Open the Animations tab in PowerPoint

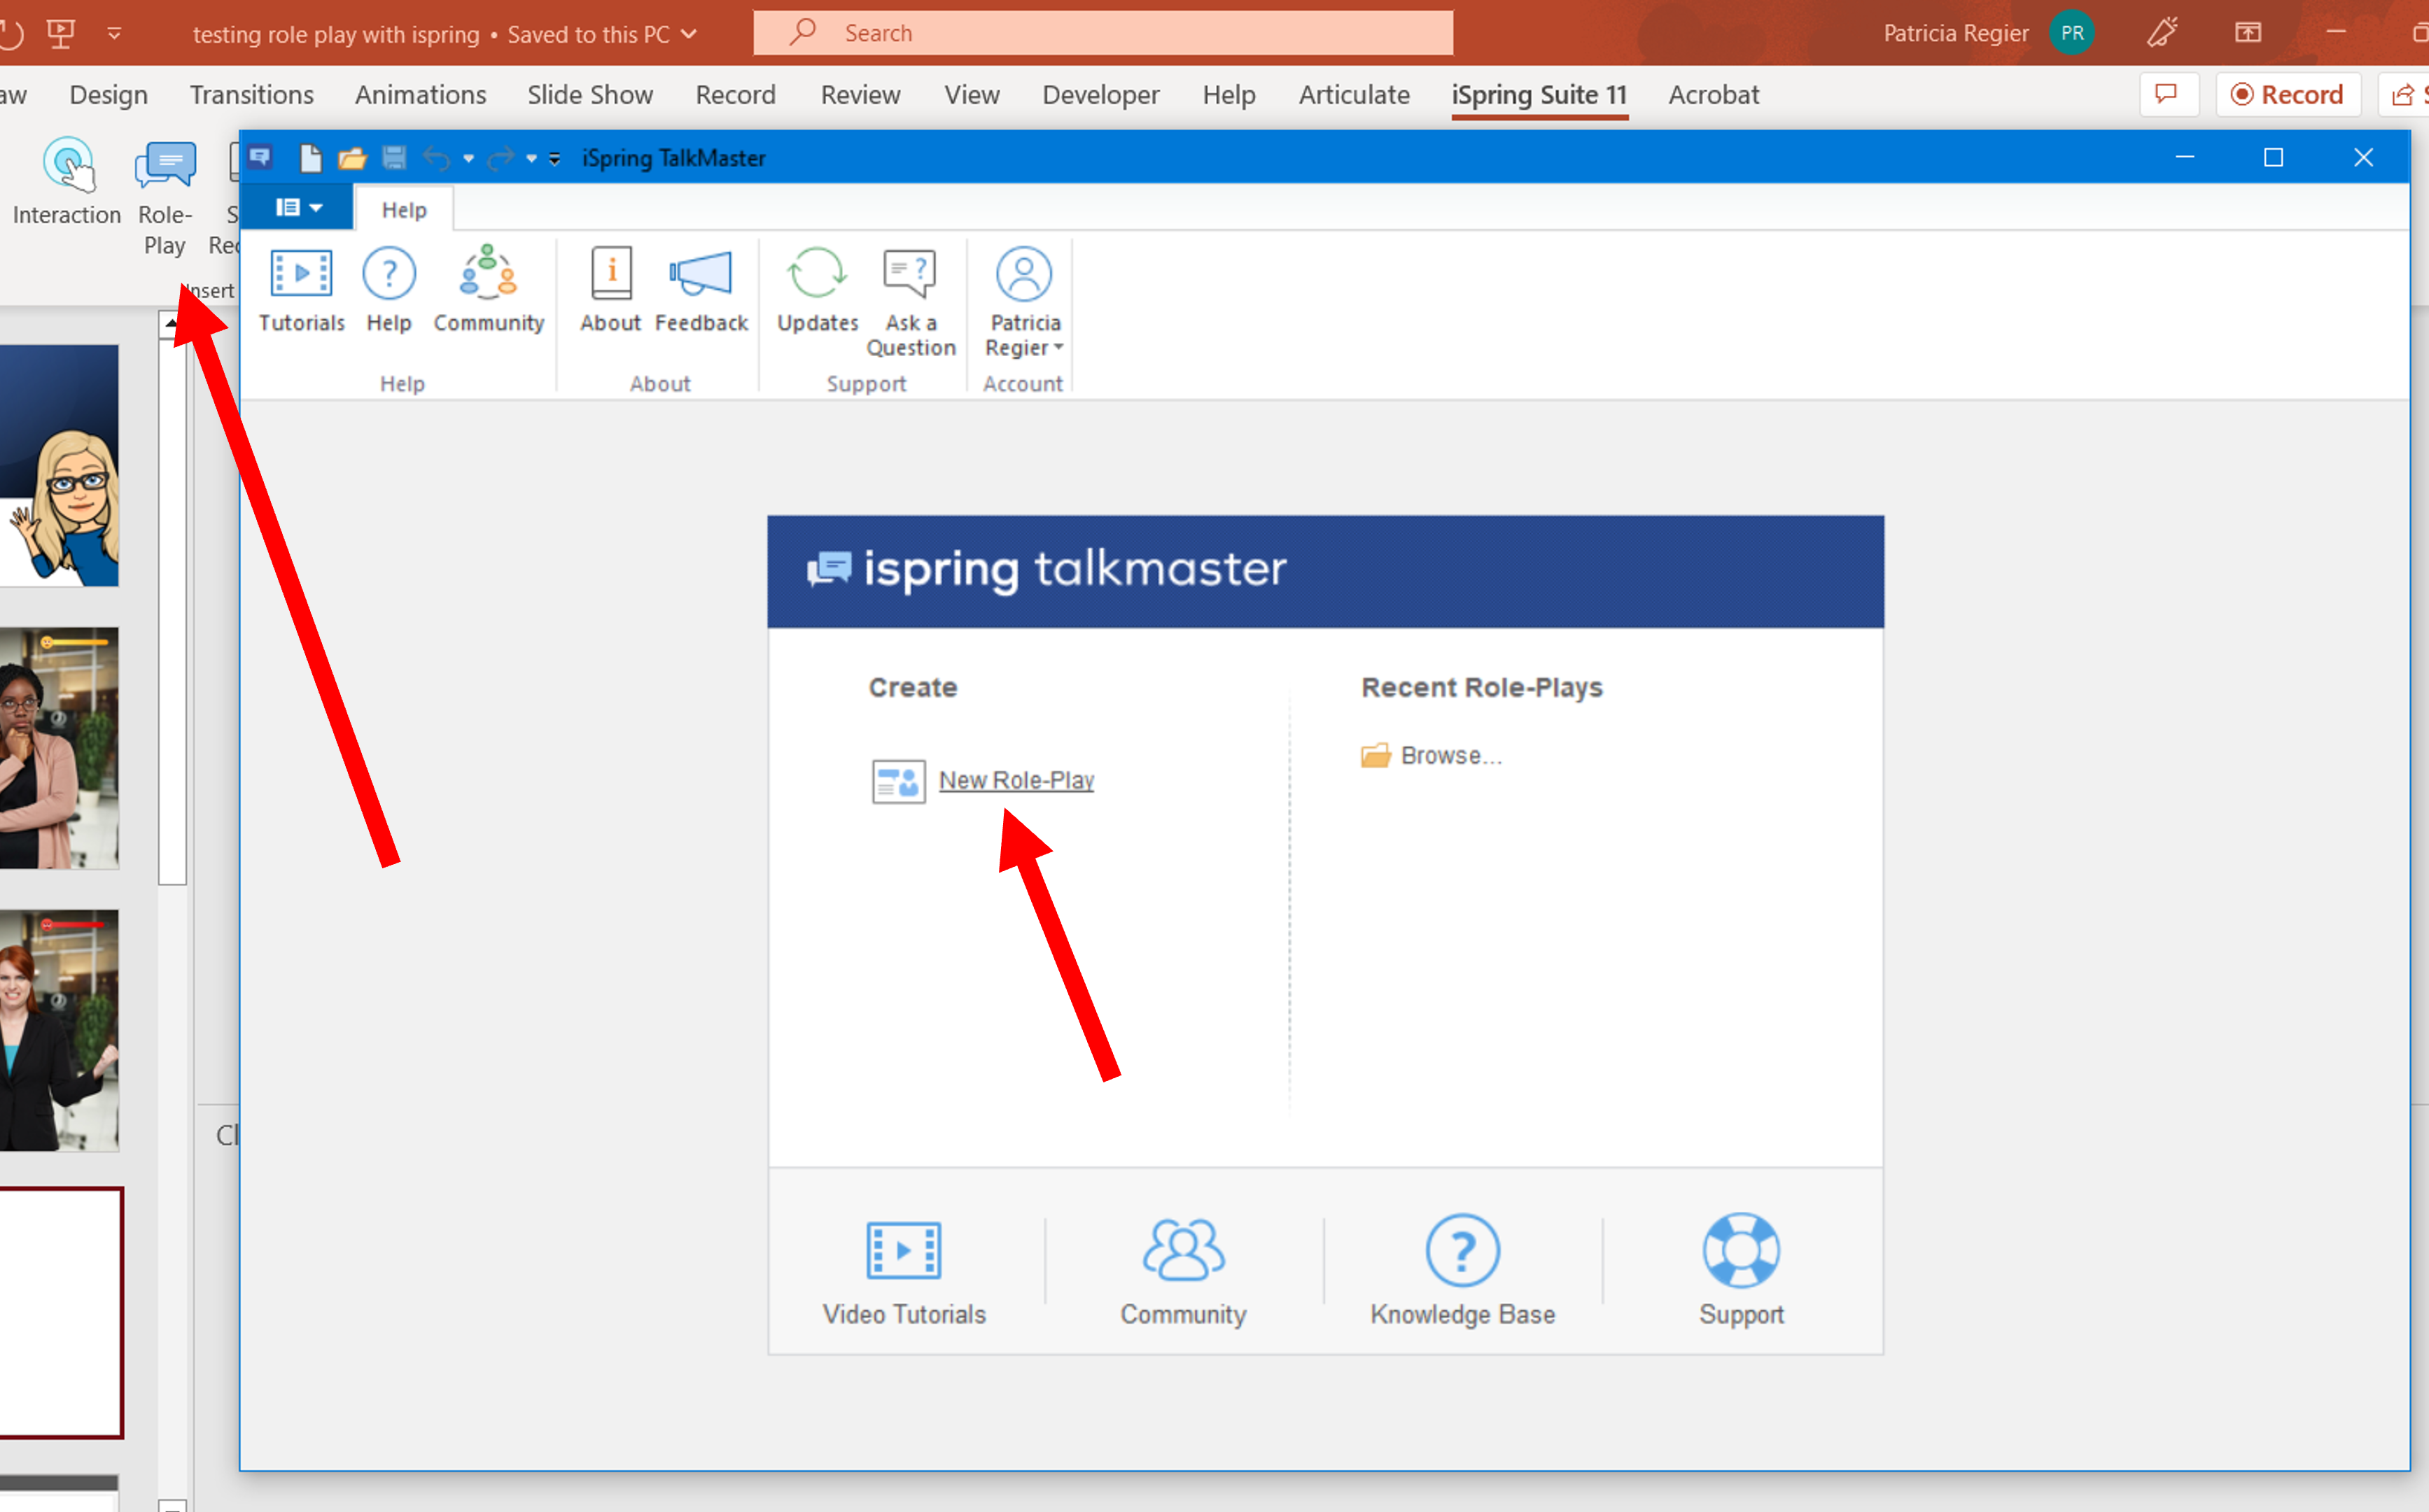point(420,95)
